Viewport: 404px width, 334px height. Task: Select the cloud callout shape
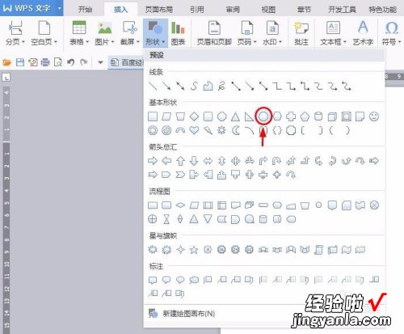click(194, 280)
